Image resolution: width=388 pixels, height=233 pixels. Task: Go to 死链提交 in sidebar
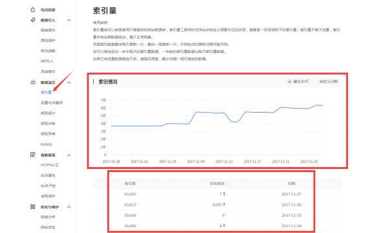click(x=48, y=72)
